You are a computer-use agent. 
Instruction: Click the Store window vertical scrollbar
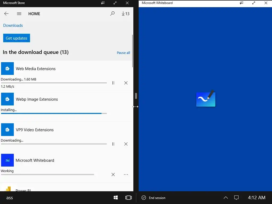[x=133, y=51]
